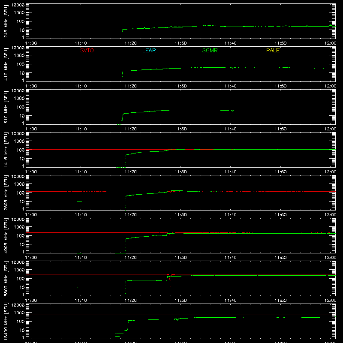This screenshot has height=343, width=343.
Task: Select the "4995 MHz [SFU]" axis label
Action: 6,235
